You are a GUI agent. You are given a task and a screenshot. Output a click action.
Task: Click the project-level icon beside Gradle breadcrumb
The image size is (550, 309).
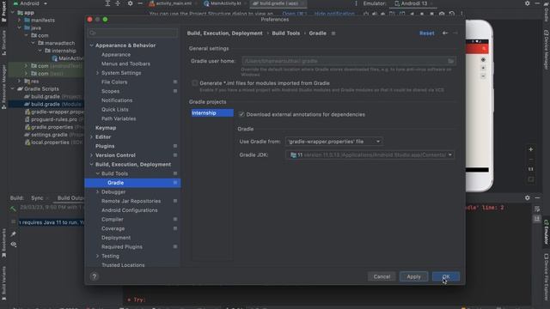click(x=333, y=33)
